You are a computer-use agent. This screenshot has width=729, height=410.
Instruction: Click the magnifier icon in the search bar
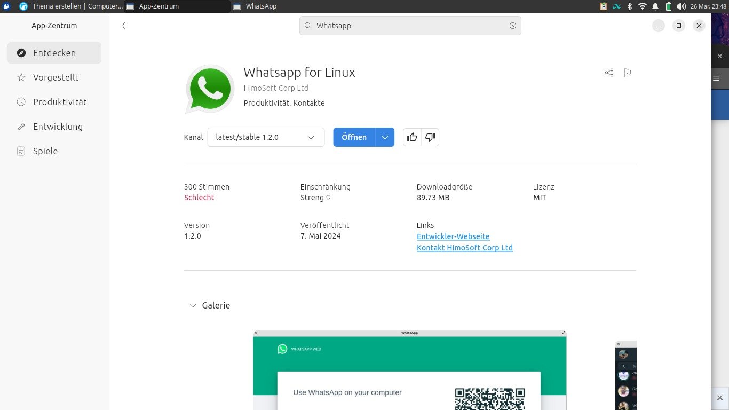click(308, 26)
